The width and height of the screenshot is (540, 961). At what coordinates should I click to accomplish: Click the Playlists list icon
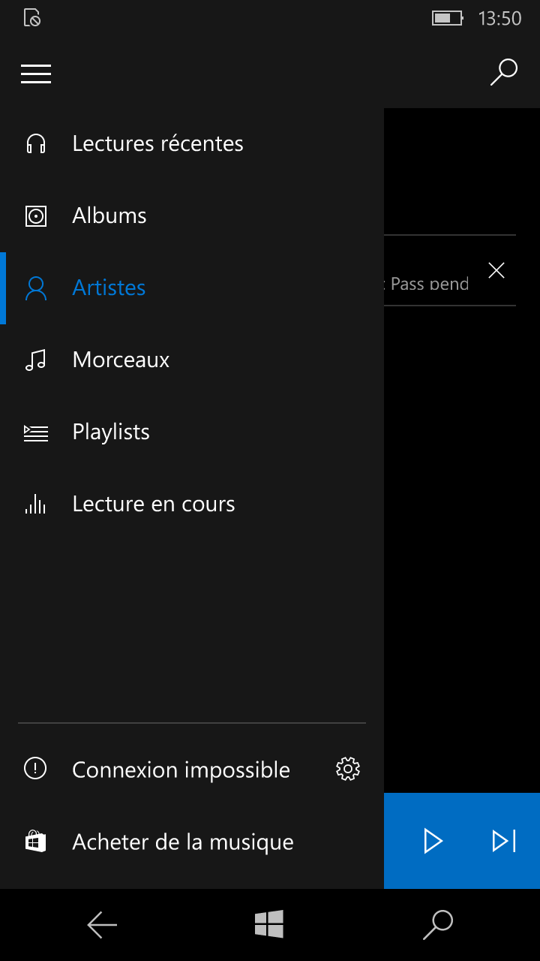coord(36,432)
